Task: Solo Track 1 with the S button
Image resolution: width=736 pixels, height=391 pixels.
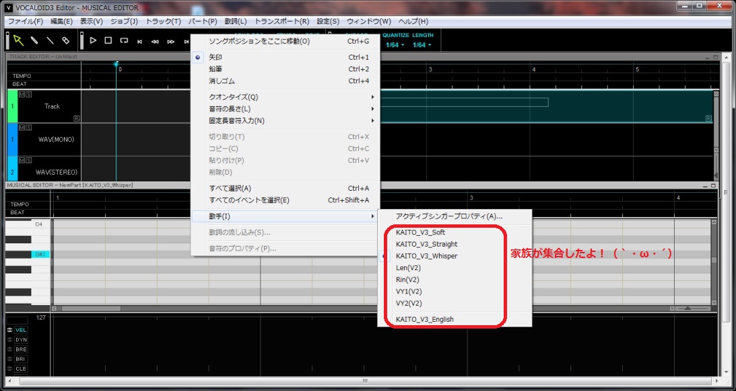Action: coord(29,94)
